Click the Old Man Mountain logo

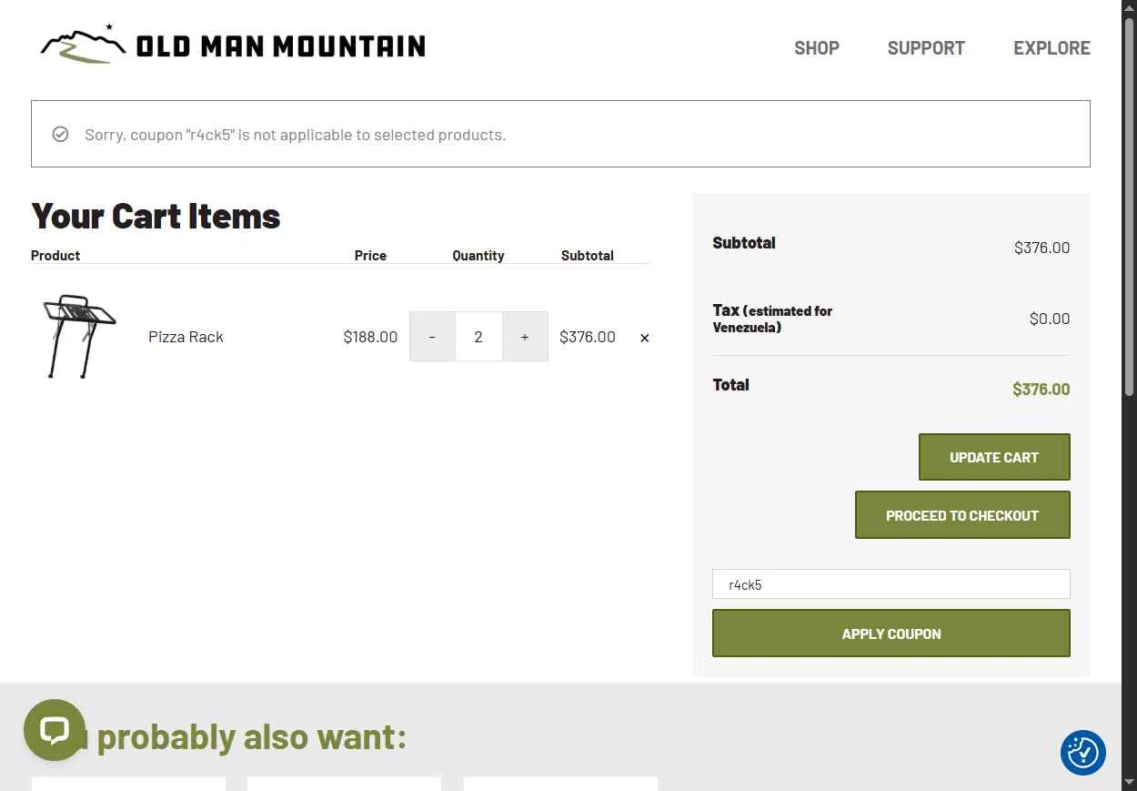coord(233,45)
